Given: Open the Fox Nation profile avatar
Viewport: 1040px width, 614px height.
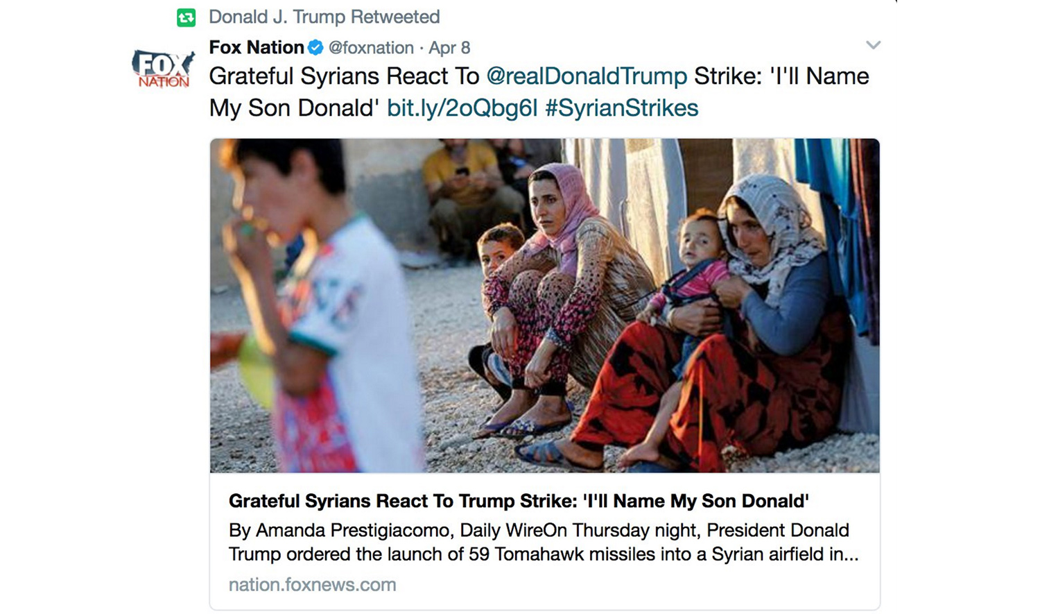Looking at the screenshot, I should [x=164, y=69].
